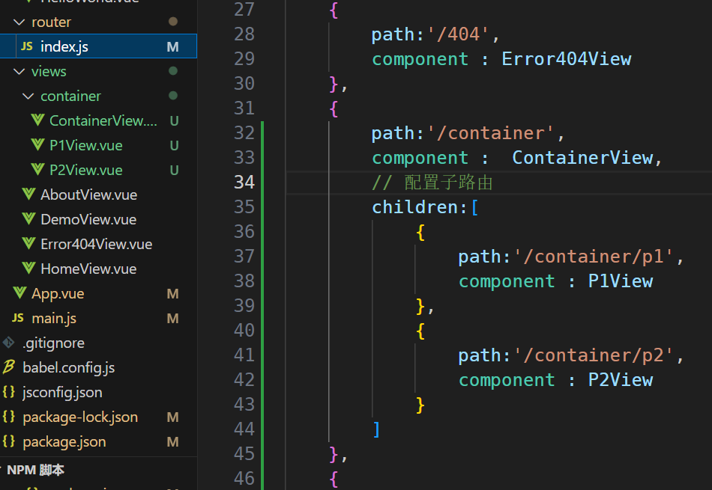Open P2View.vue file
Screen dimensions: 712x490
(86, 170)
